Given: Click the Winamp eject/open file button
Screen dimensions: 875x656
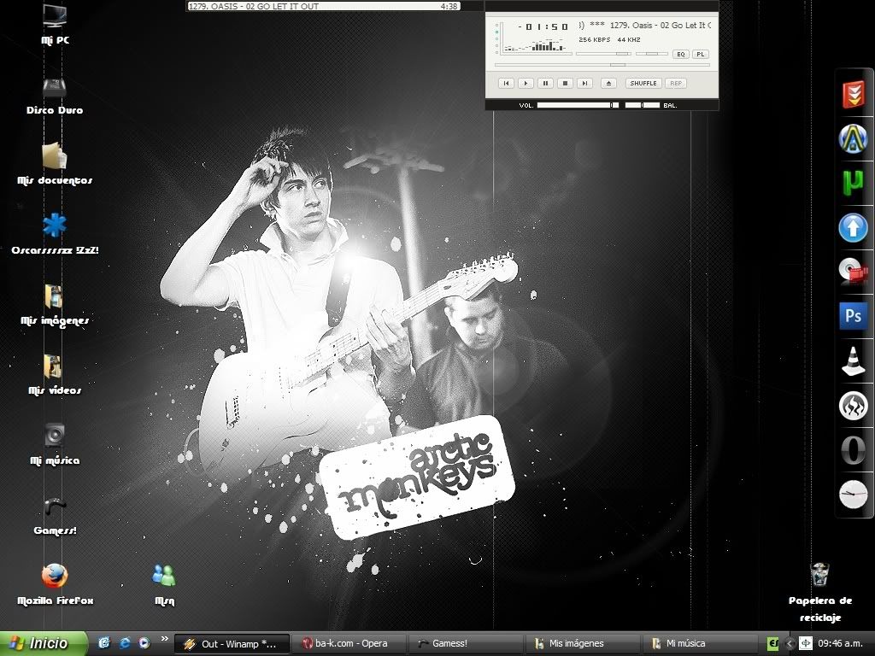Looking at the screenshot, I should point(608,83).
